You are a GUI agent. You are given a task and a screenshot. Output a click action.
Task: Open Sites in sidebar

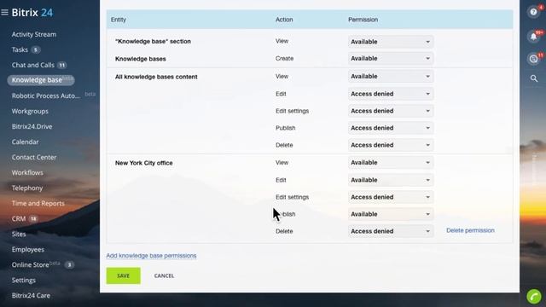pos(19,234)
